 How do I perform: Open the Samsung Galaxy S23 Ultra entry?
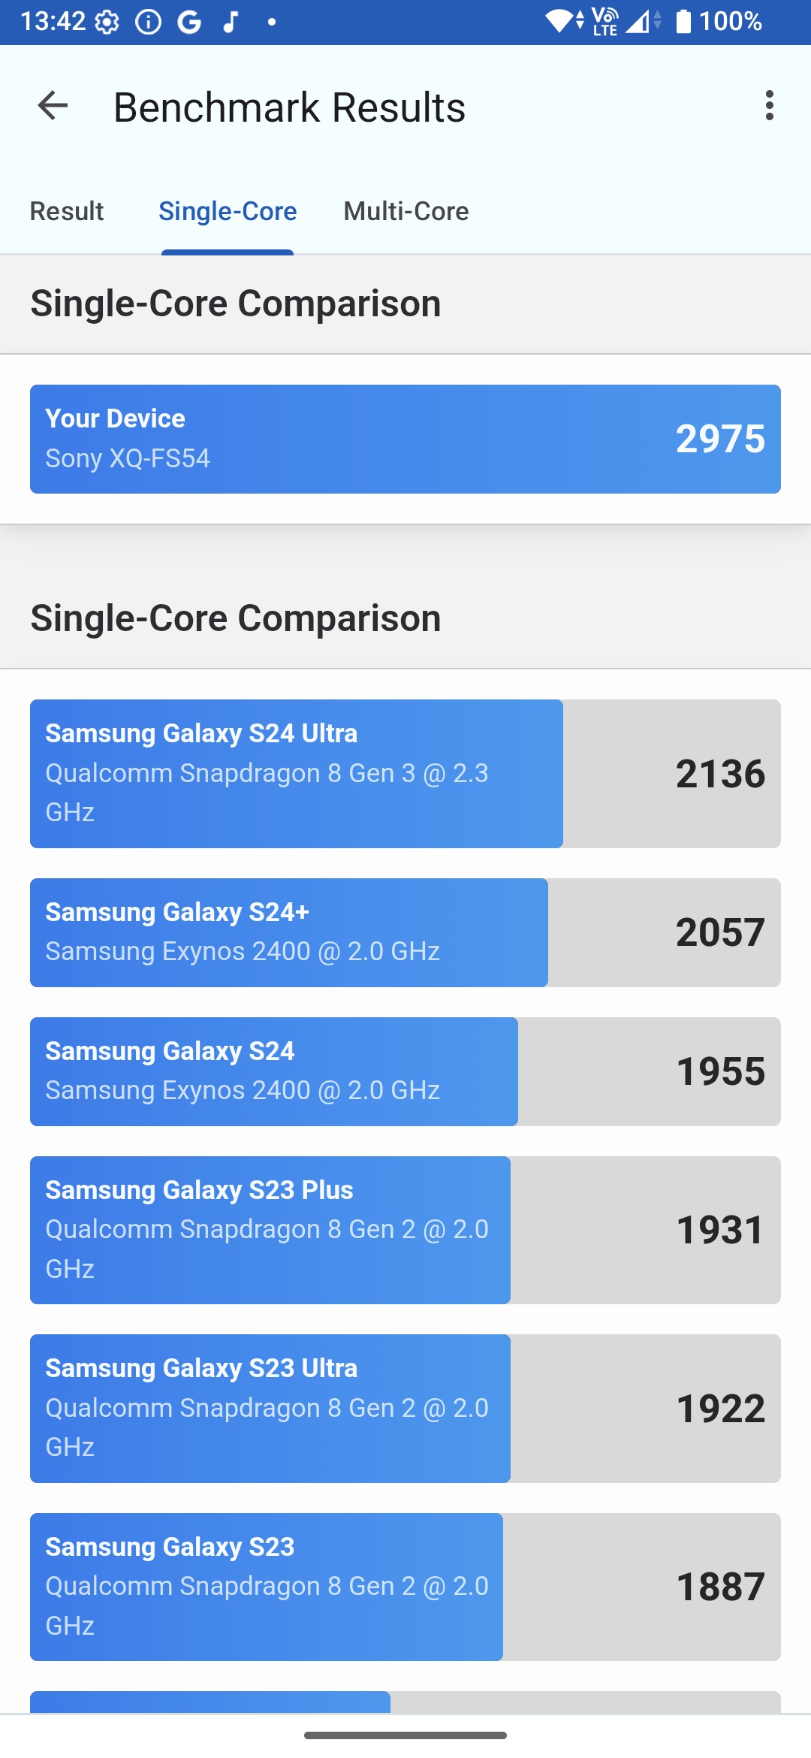[405, 1408]
